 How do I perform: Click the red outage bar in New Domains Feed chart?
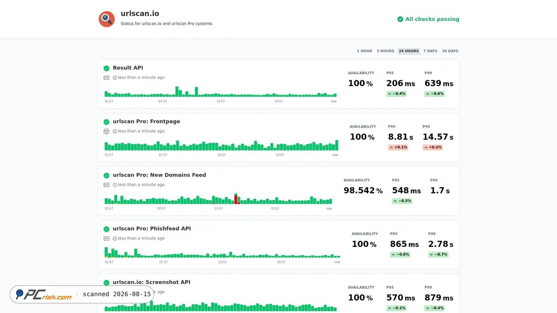click(236, 199)
